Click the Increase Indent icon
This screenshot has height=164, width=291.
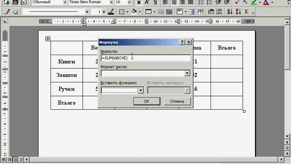226,2
